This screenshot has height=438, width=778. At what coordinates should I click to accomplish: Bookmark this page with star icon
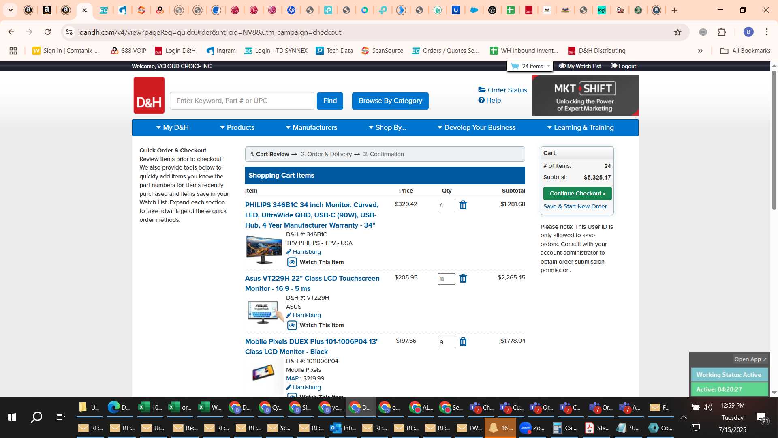678,32
